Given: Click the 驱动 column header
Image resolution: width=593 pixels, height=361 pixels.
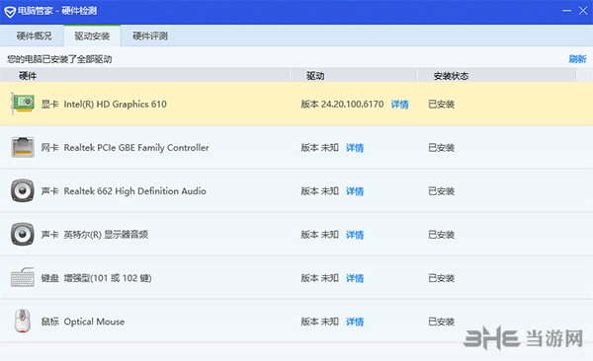Looking at the screenshot, I should pyautogui.click(x=354, y=76).
